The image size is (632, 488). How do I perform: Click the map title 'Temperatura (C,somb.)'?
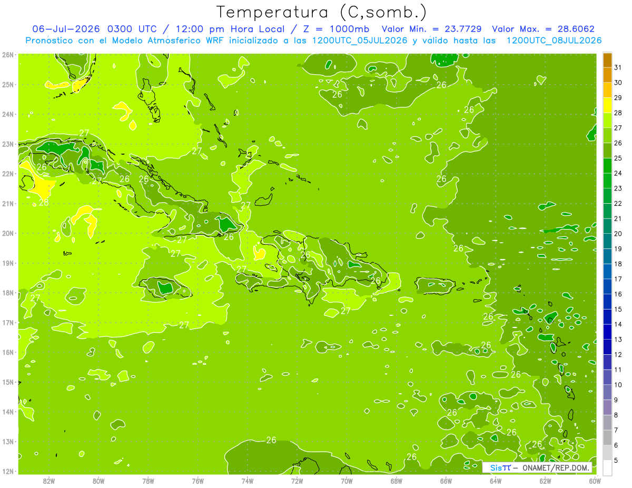pyautogui.click(x=321, y=12)
